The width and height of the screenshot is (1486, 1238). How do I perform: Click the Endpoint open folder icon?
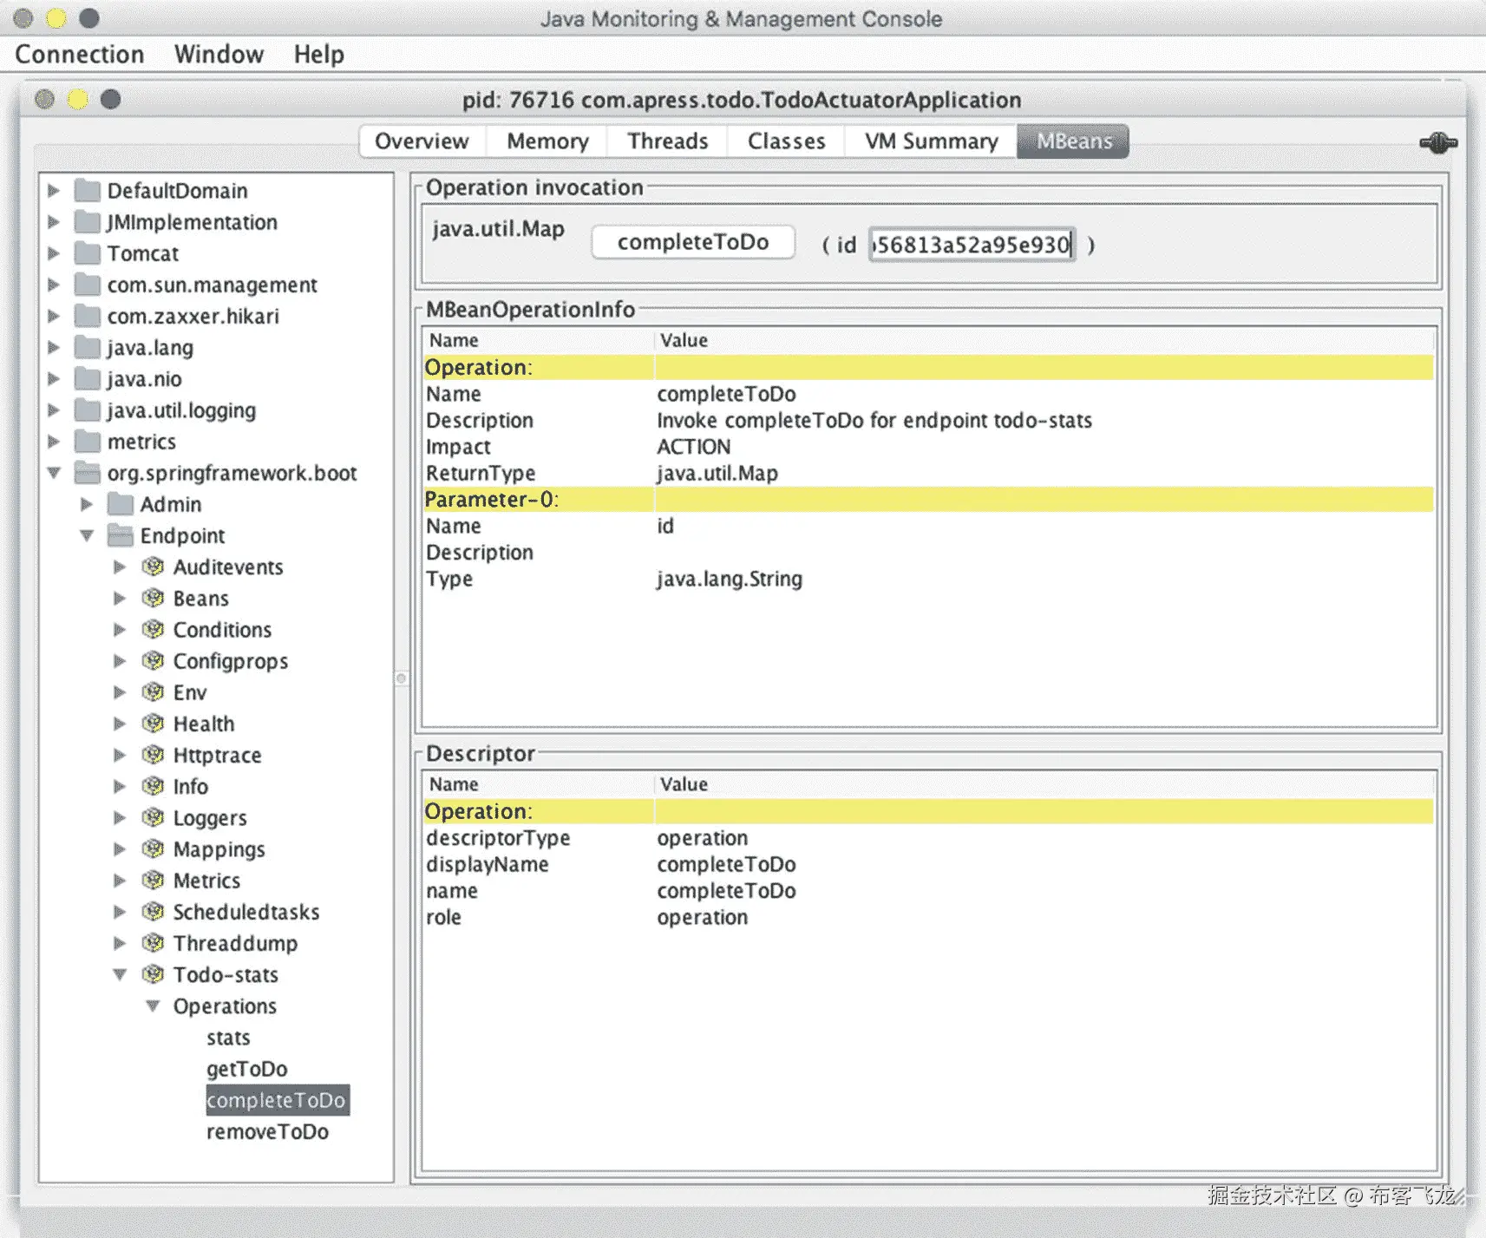coord(120,535)
